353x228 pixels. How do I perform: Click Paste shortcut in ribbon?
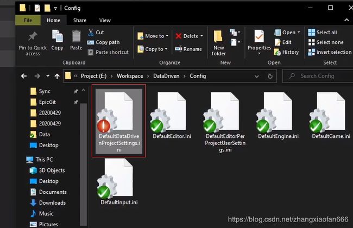pos(108,52)
